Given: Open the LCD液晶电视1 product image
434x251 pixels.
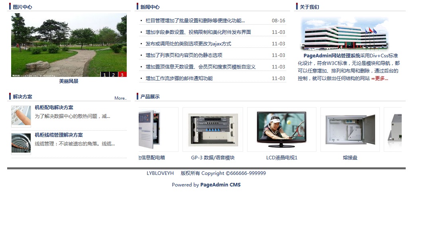Looking at the screenshot, I should point(282,129).
